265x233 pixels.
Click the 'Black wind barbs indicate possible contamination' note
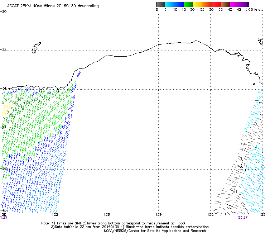[167, 227]
